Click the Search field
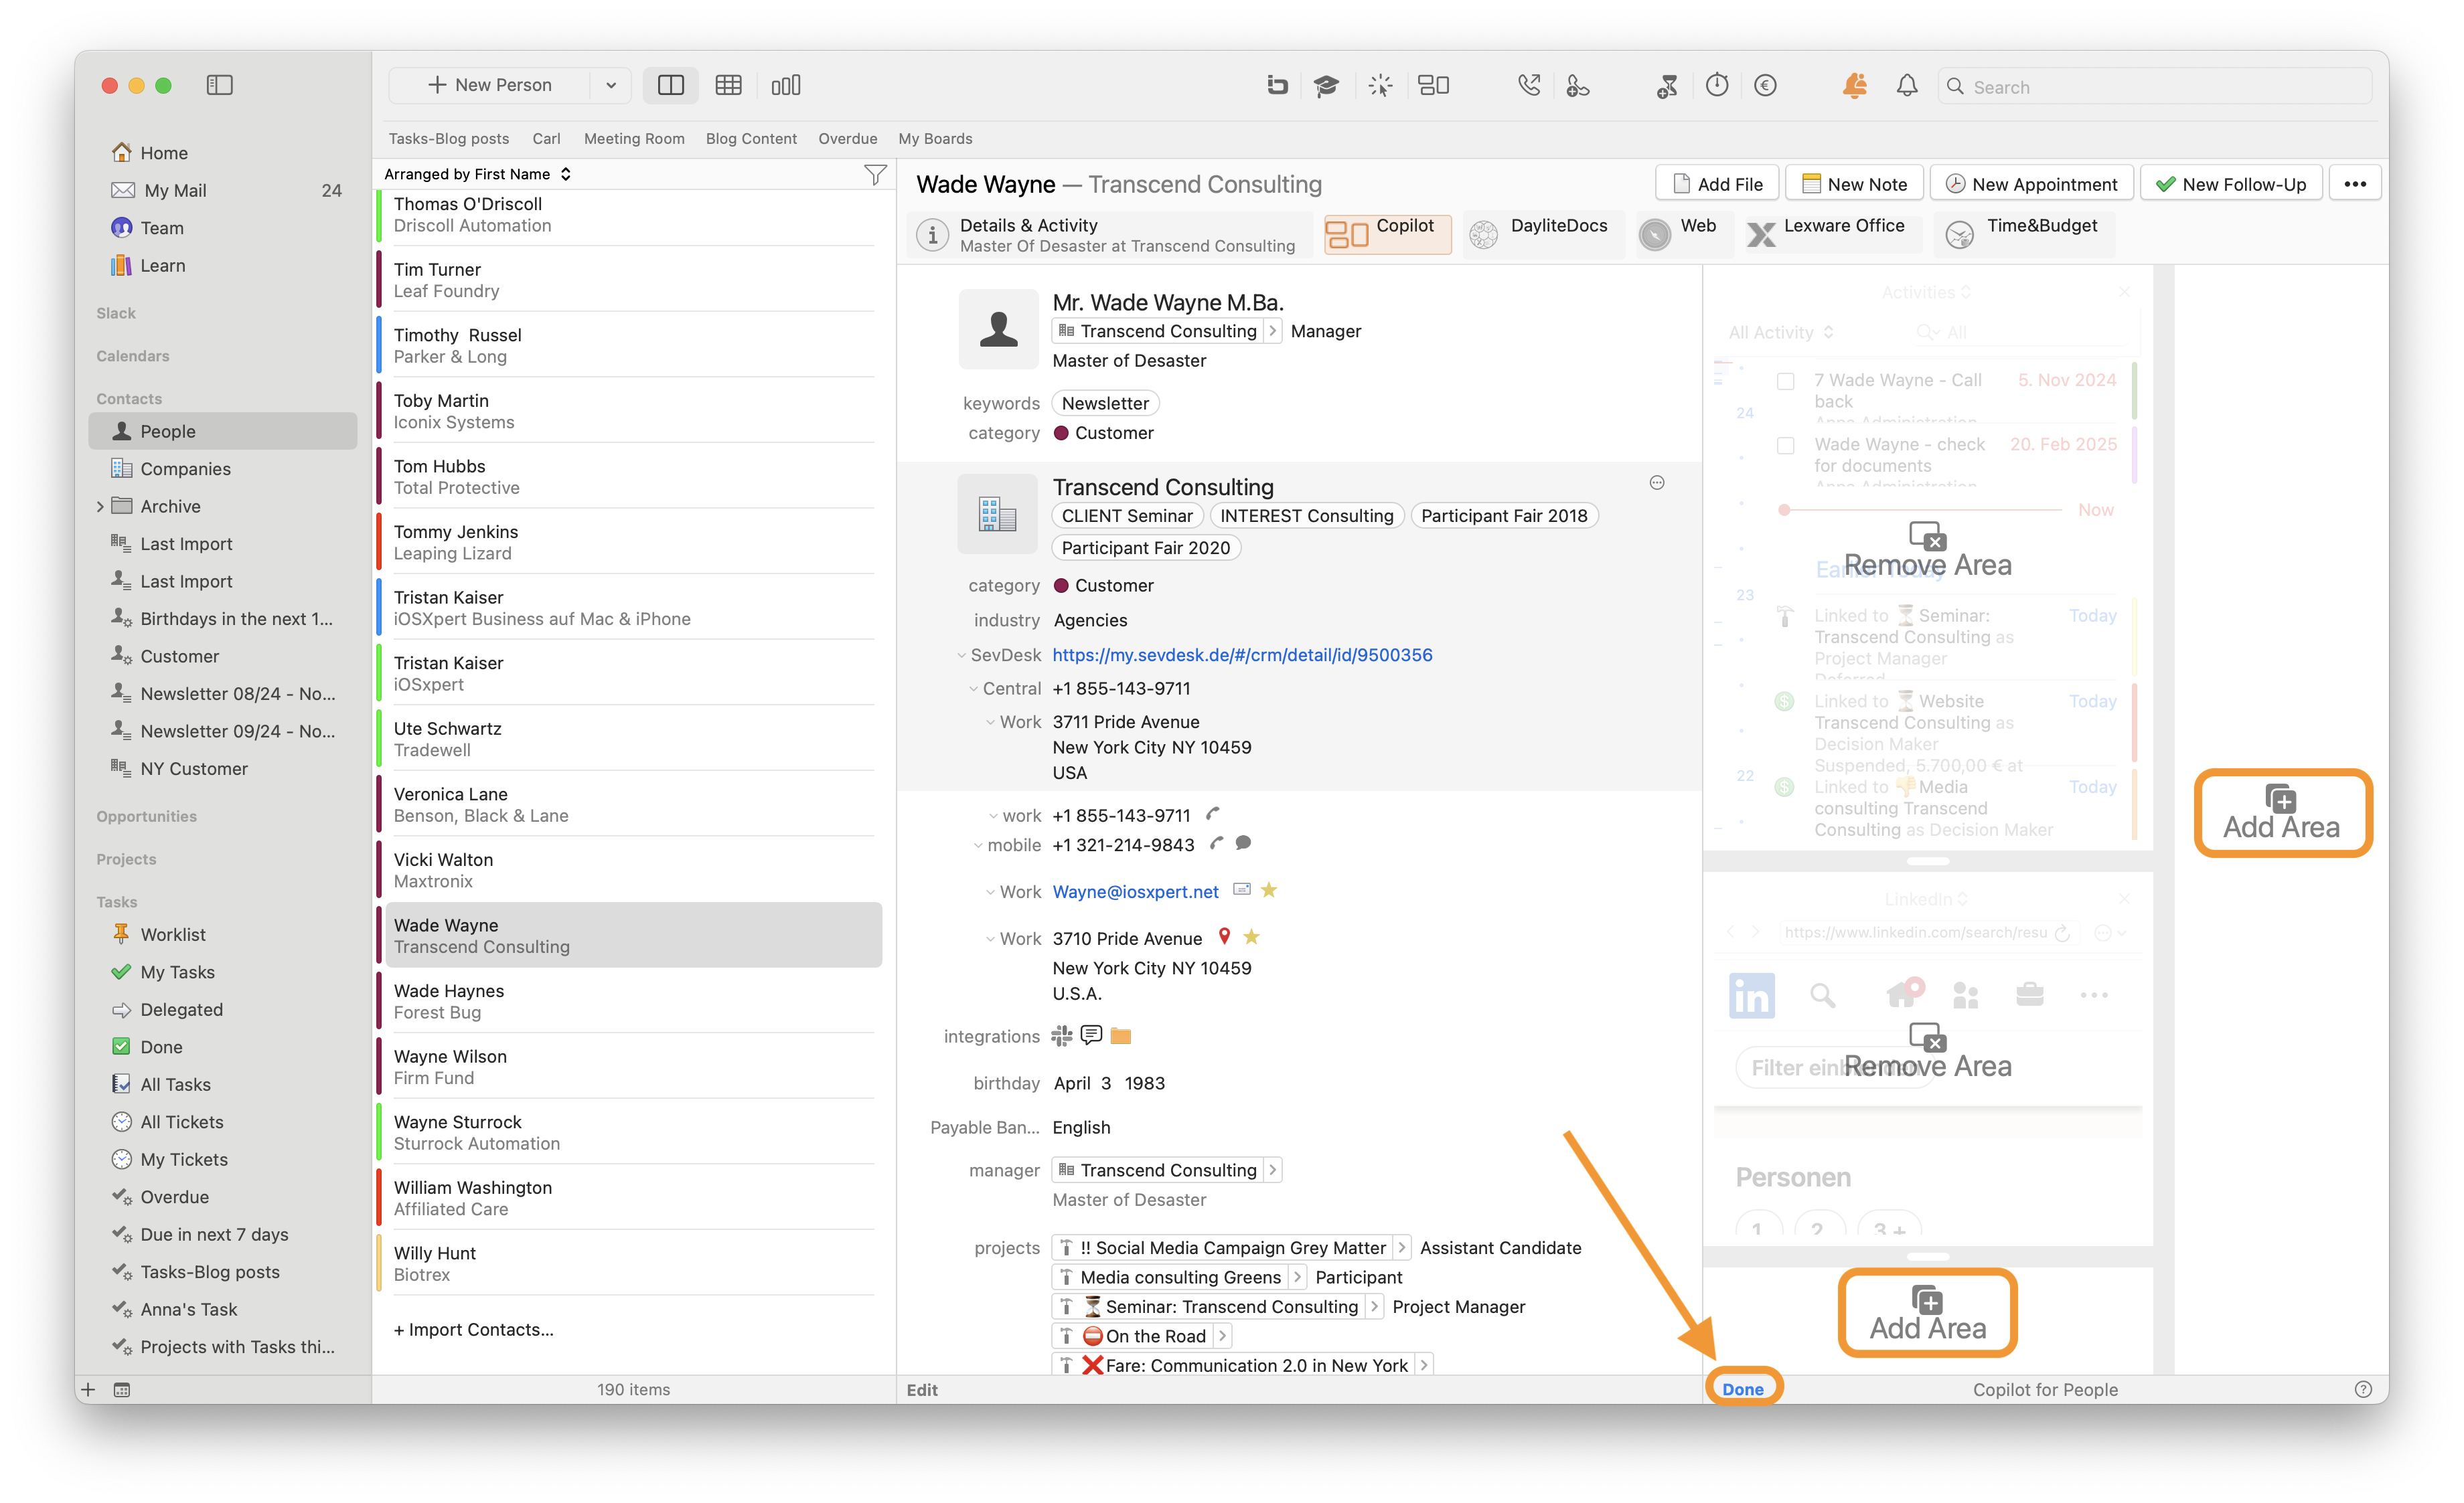 pos(2155,86)
